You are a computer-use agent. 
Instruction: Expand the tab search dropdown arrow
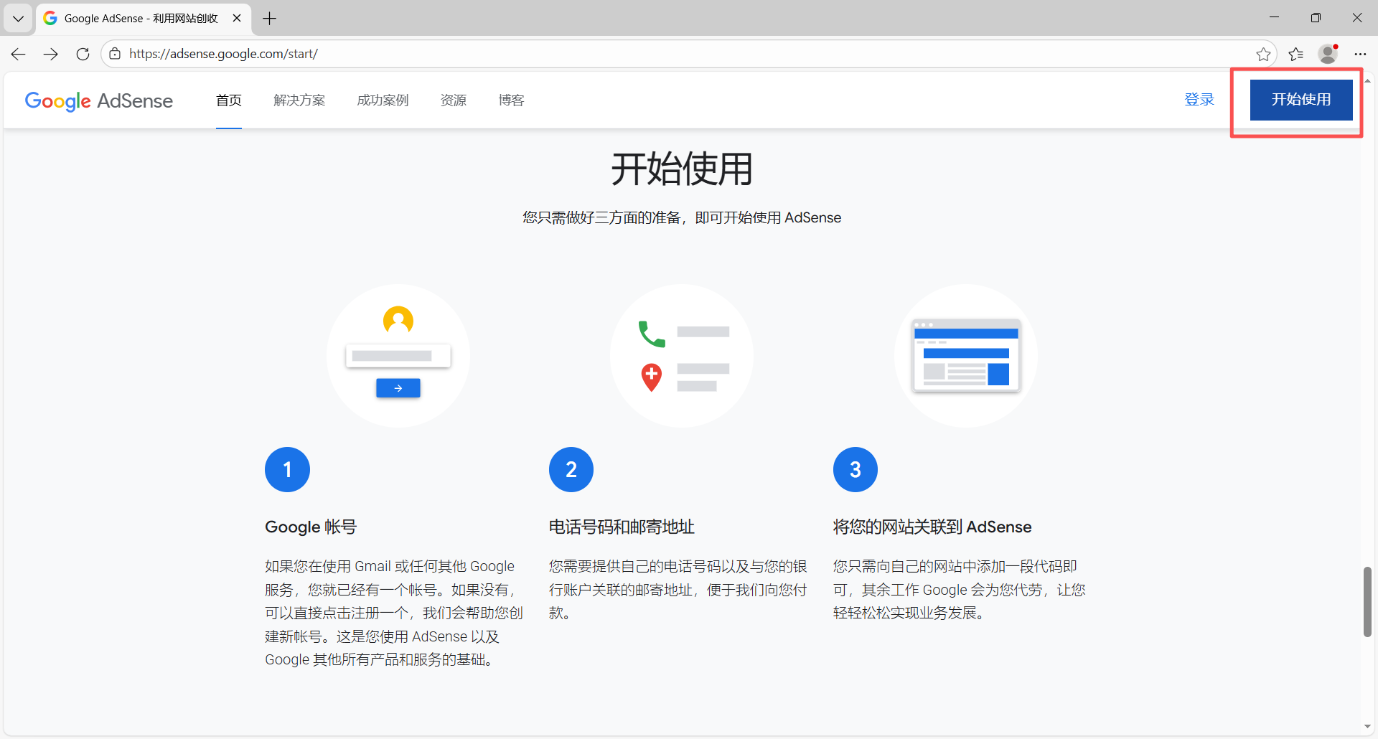coord(18,18)
